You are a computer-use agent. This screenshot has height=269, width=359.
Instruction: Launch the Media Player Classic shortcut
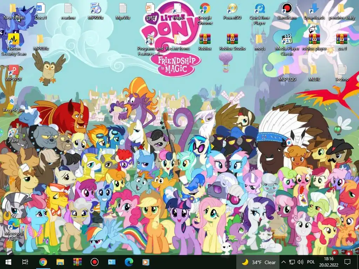(x=287, y=44)
